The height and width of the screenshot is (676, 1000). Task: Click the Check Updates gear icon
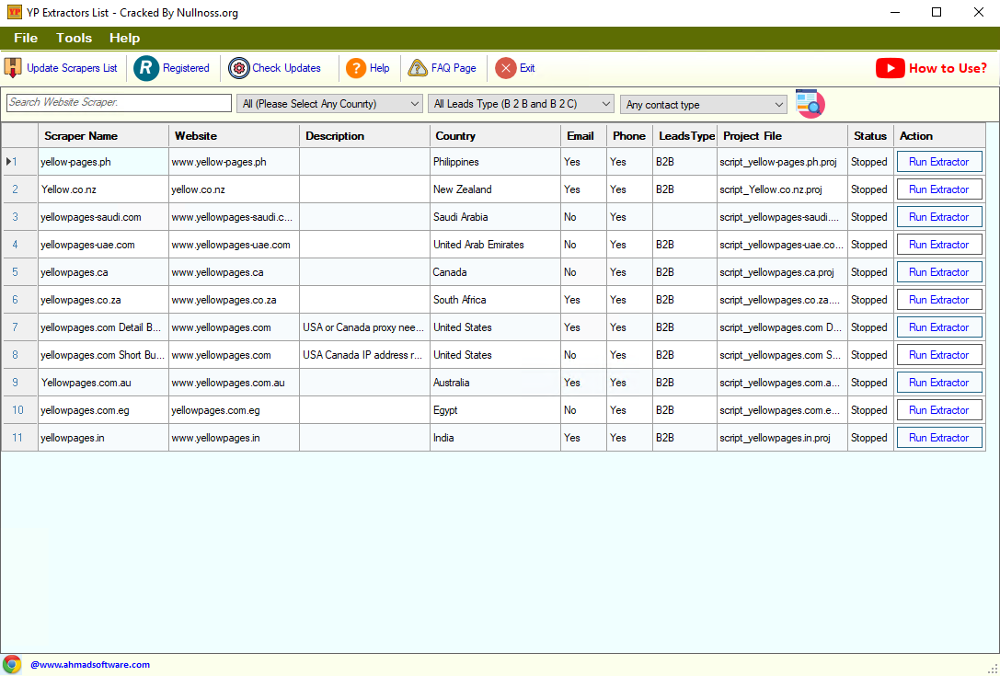point(238,68)
